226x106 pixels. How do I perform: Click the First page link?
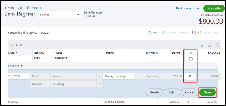[173, 33]
